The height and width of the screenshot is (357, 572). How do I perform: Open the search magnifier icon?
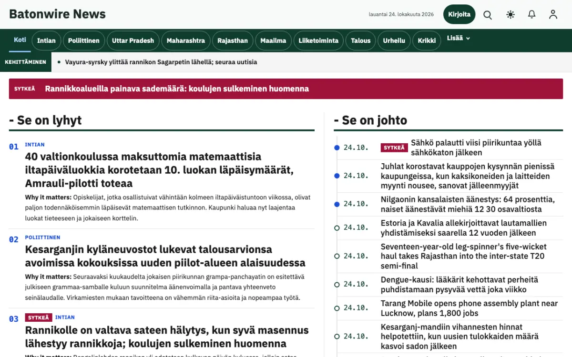488,15
